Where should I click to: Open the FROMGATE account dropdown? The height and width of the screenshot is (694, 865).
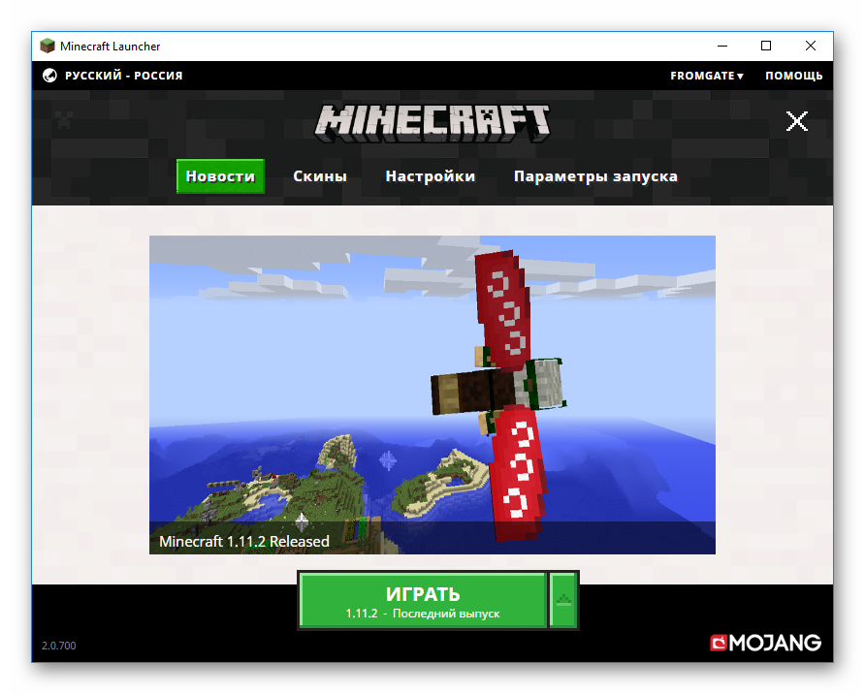pyautogui.click(x=706, y=76)
